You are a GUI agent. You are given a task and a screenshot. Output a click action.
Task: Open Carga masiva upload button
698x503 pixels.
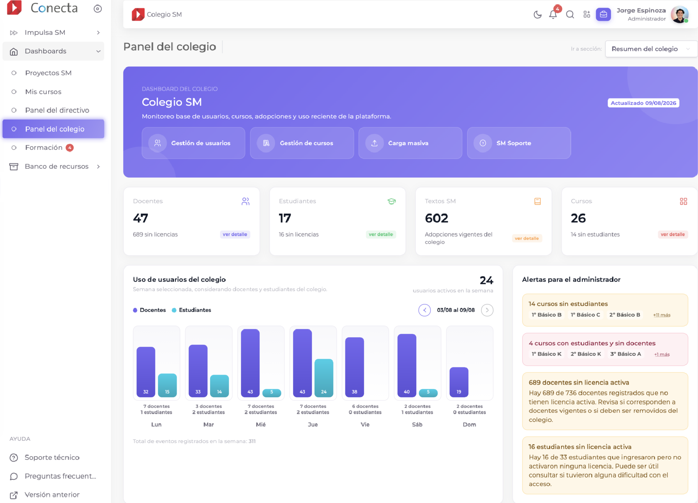coord(410,143)
